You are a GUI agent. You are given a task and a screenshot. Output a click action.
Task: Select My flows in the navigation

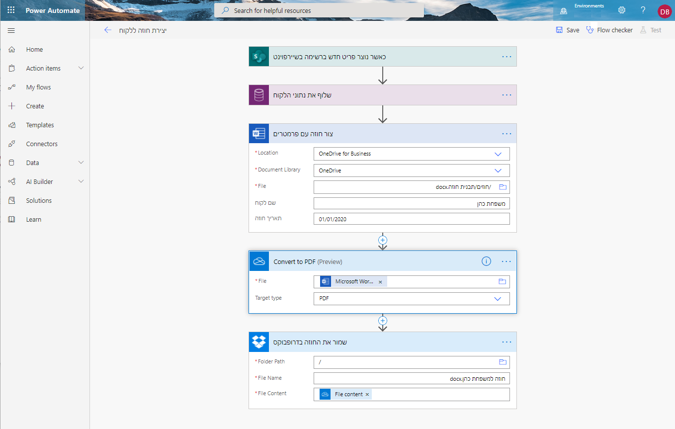coord(39,87)
